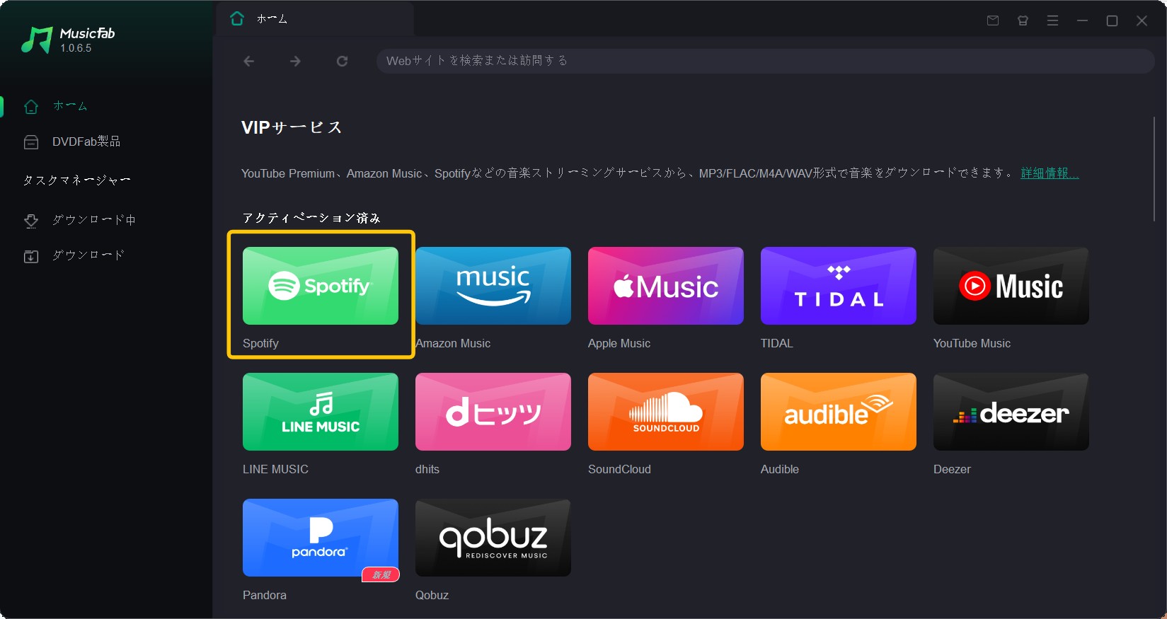Select ダウンロード中 in the sidebar
This screenshot has width=1167, height=619.
click(94, 220)
